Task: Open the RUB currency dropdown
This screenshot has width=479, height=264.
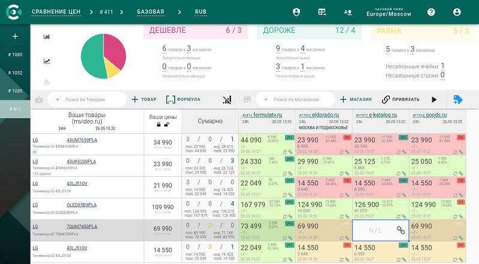Action: point(201,12)
